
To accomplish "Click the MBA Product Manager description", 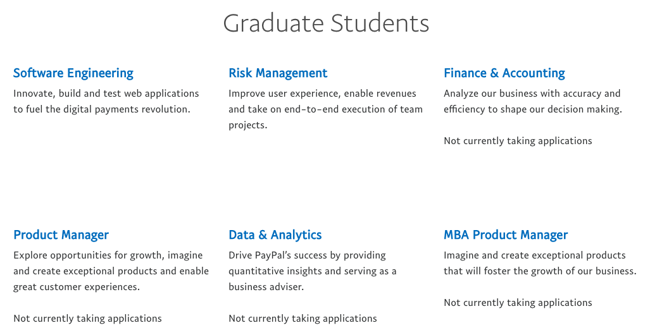I will click(539, 263).
